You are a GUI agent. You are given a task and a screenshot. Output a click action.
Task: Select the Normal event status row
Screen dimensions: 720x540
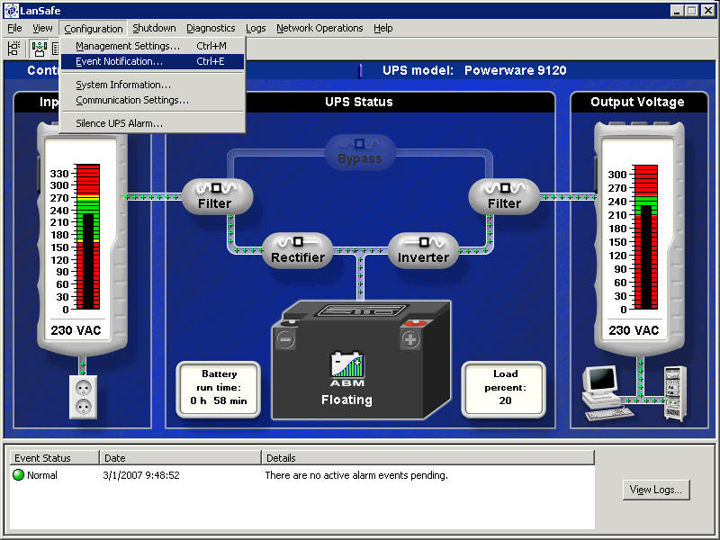[x=302, y=475]
